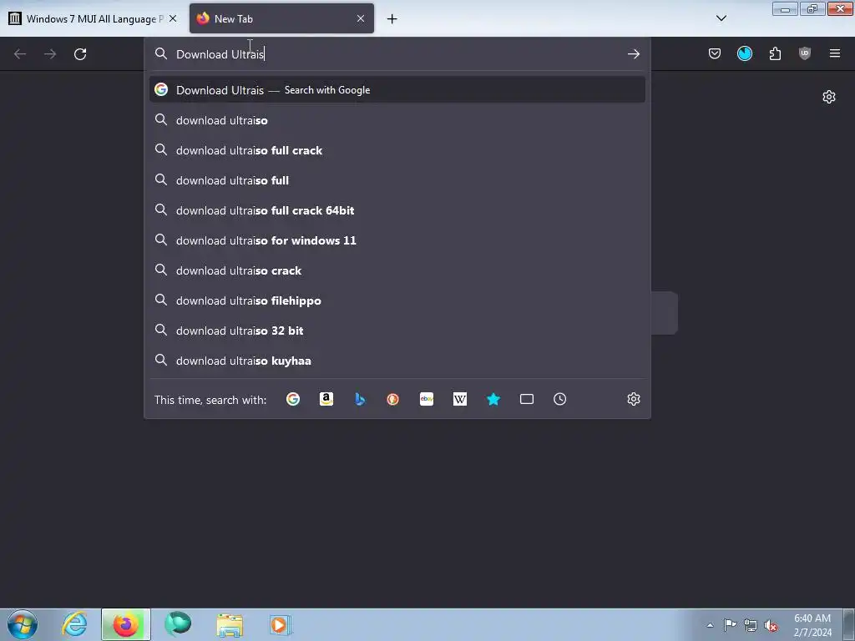Screen dimensions: 855x641
Task: Select suggestion download ultraiso full crack
Action: coord(397,150)
